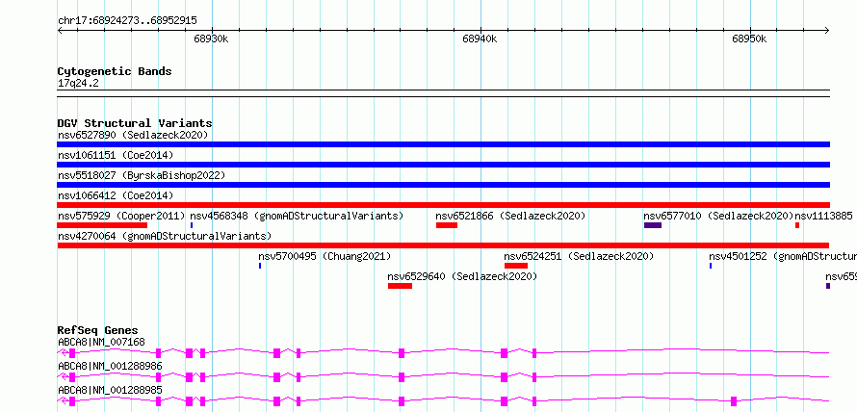Click the chr17:68924273..68952915 coordinate label
This screenshot has width=857, height=412.
coord(127,21)
